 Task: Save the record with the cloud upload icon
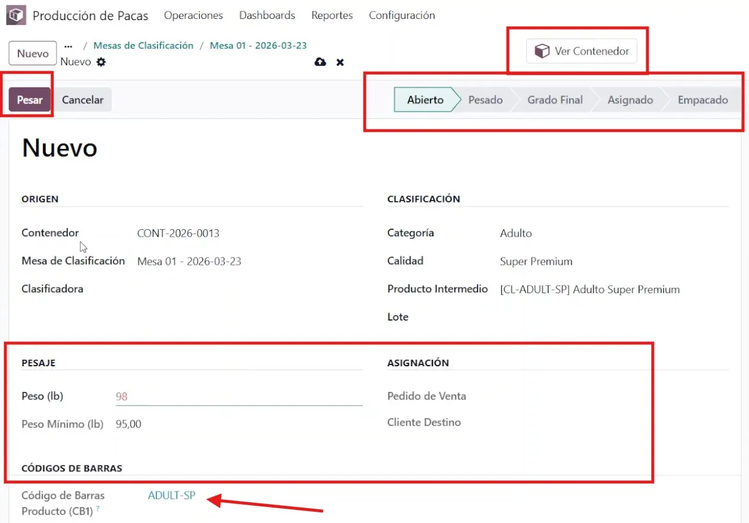tap(320, 62)
